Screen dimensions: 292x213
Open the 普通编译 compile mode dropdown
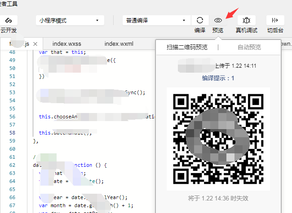pos(156,20)
